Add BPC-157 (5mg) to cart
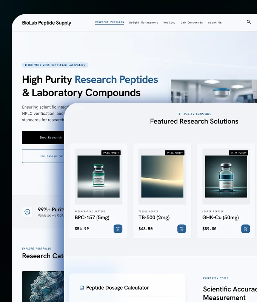 [118, 229]
